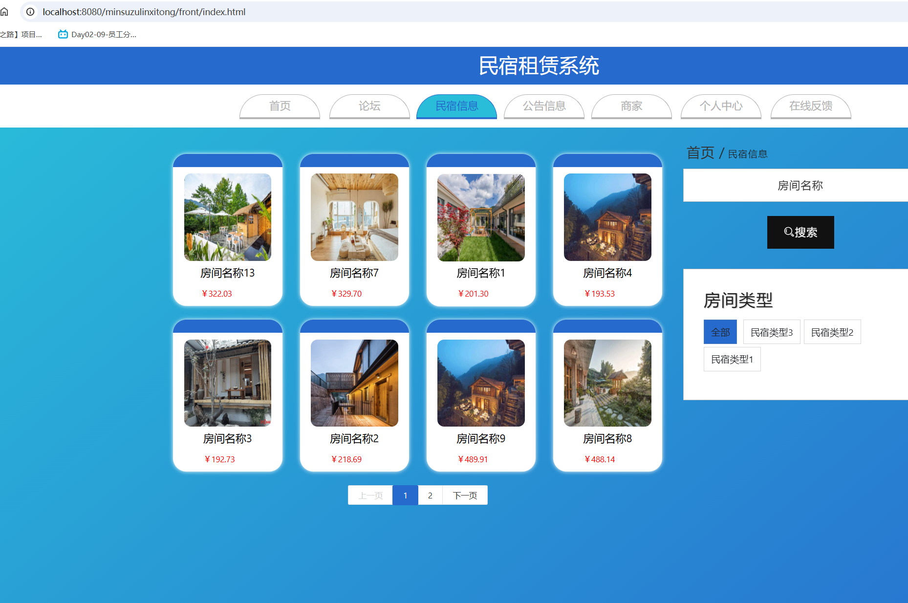Open the 在线反馈 navigation tab

811,106
